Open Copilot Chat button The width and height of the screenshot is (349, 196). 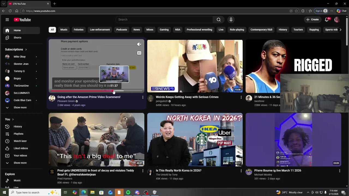click(341, 11)
